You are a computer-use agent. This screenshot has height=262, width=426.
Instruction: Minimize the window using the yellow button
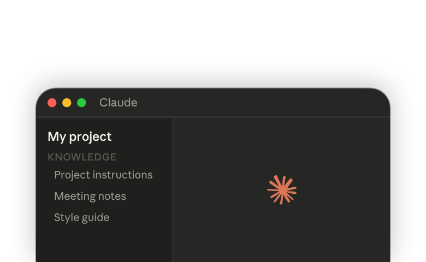tap(67, 103)
